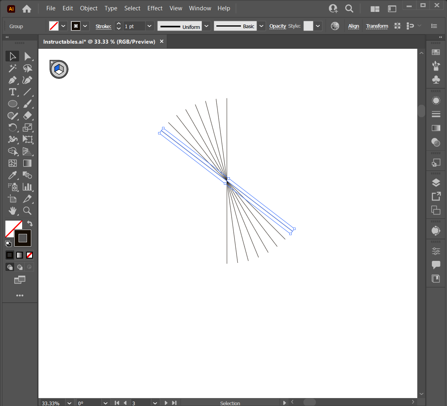Select the Eyedropper tool
This screenshot has width=447, height=406.
pos(12,175)
